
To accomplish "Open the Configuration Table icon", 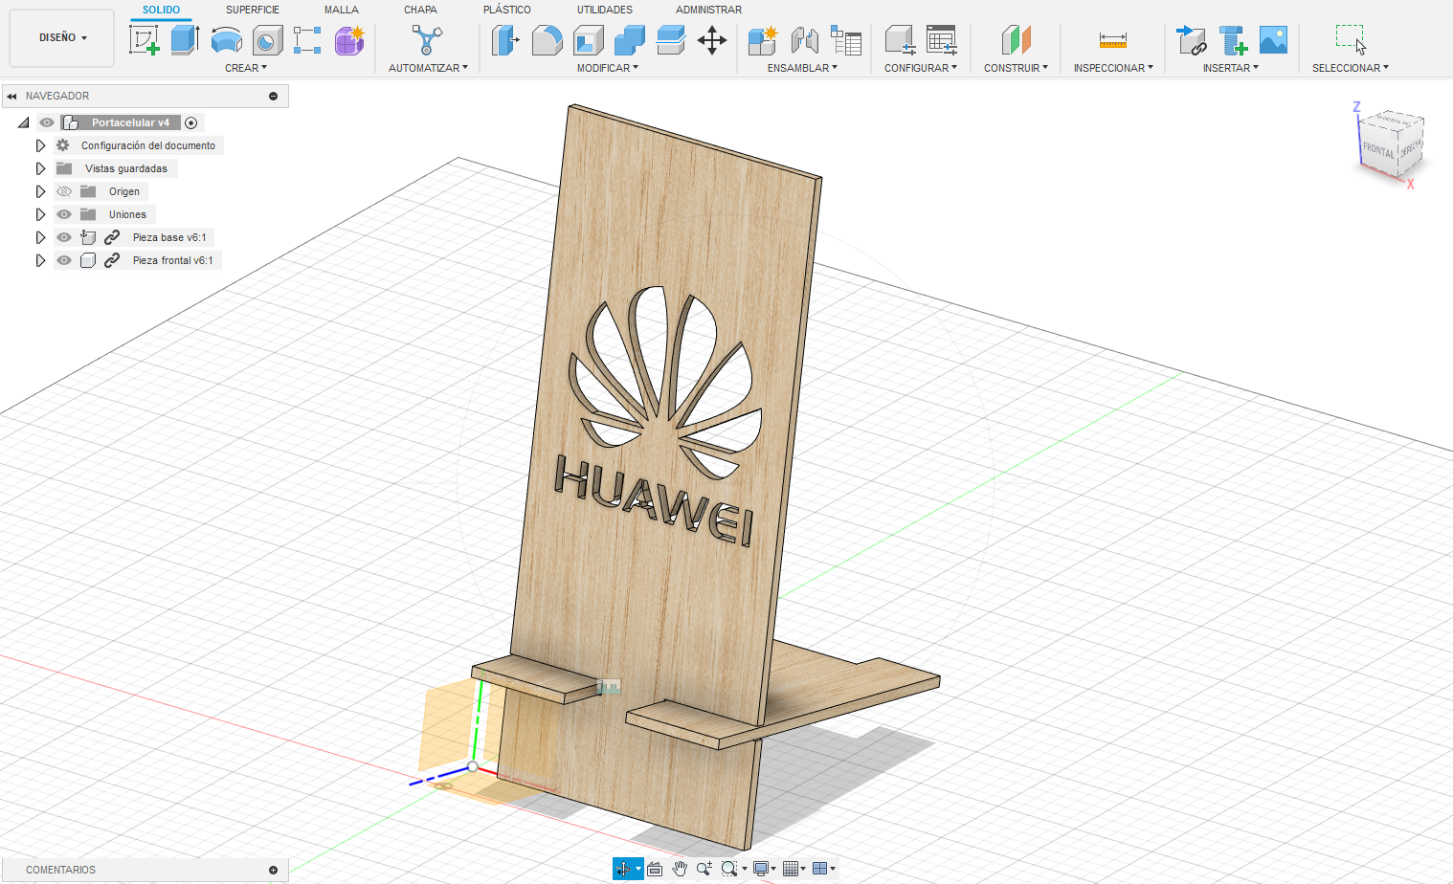I will [942, 40].
